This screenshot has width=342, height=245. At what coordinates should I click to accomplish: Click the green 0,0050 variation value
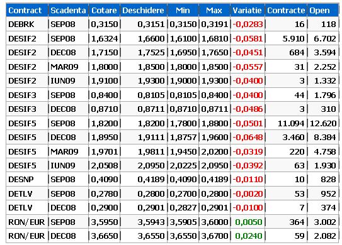tap(249, 222)
